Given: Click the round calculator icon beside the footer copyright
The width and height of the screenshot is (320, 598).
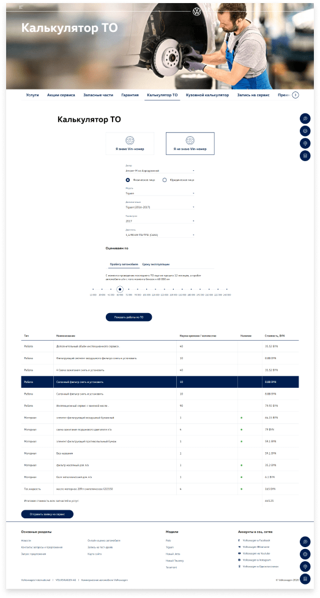Looking at the screenshot, I should (305, 578).
